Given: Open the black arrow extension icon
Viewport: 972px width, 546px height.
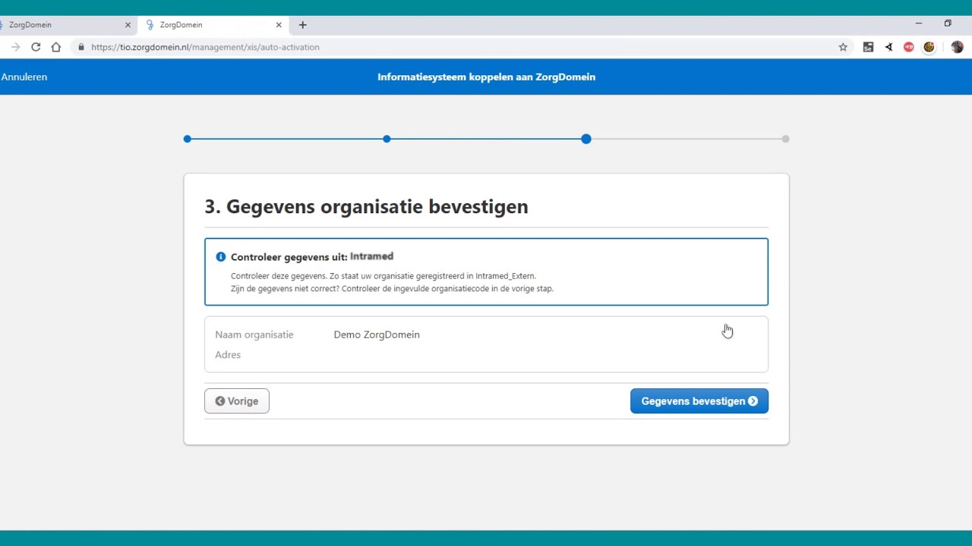Looking at the screenshot, I should point(888,47).
